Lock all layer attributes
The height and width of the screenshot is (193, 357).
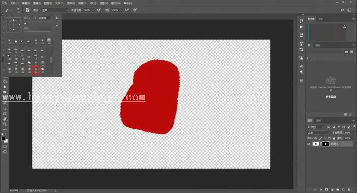point(334,138)
